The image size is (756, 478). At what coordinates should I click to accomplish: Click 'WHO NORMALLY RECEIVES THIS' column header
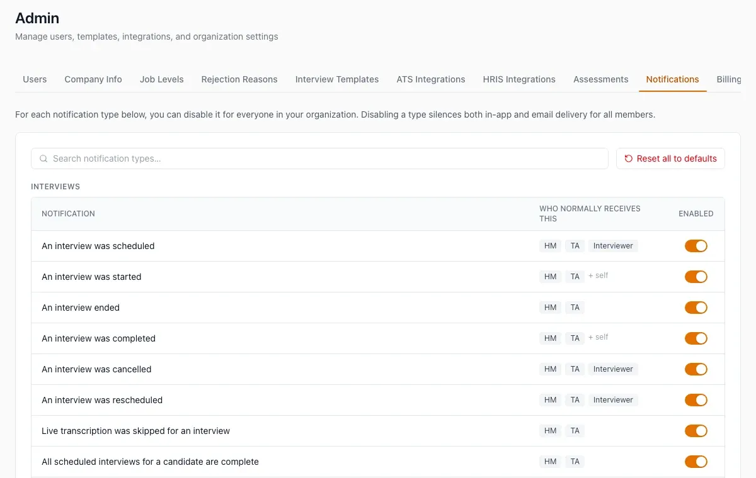[590, 214]
